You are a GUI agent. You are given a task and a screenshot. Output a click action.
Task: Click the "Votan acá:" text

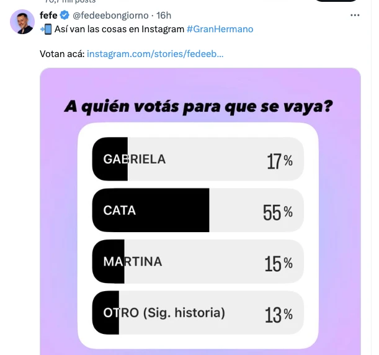pos(61,54)
